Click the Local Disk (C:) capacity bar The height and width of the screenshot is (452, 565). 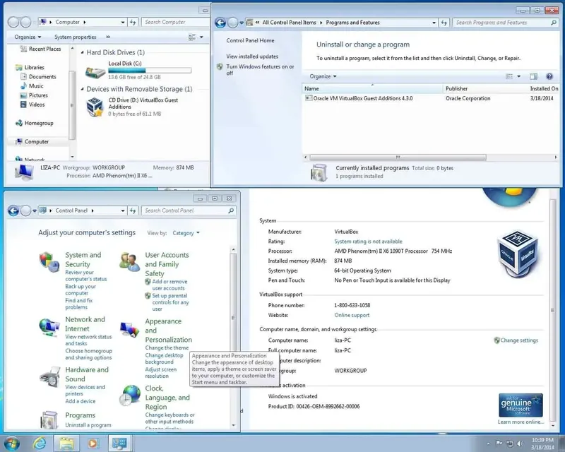click(150, 71)
